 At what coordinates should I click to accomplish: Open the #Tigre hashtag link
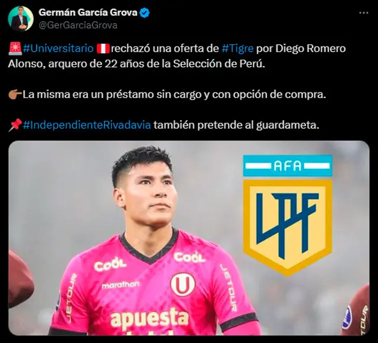(x=237, y=48)
